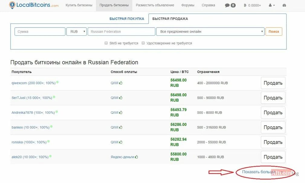Viewport: 305px width, 183px height.
Task: Click 'Покупатель' column header
Action: point(21,72)
